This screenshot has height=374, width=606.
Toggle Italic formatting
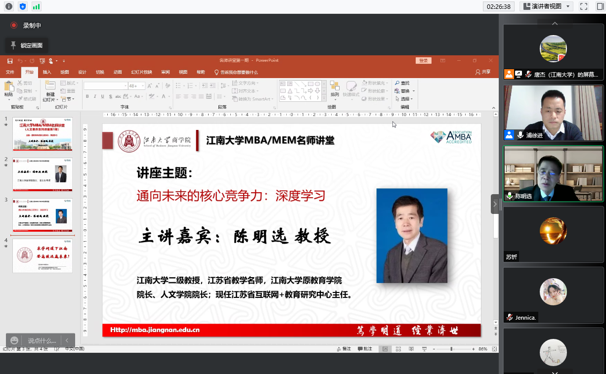[95, 96]
